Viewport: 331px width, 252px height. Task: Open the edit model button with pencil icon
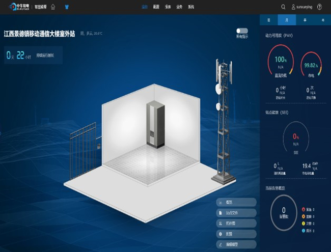point(236,244)
